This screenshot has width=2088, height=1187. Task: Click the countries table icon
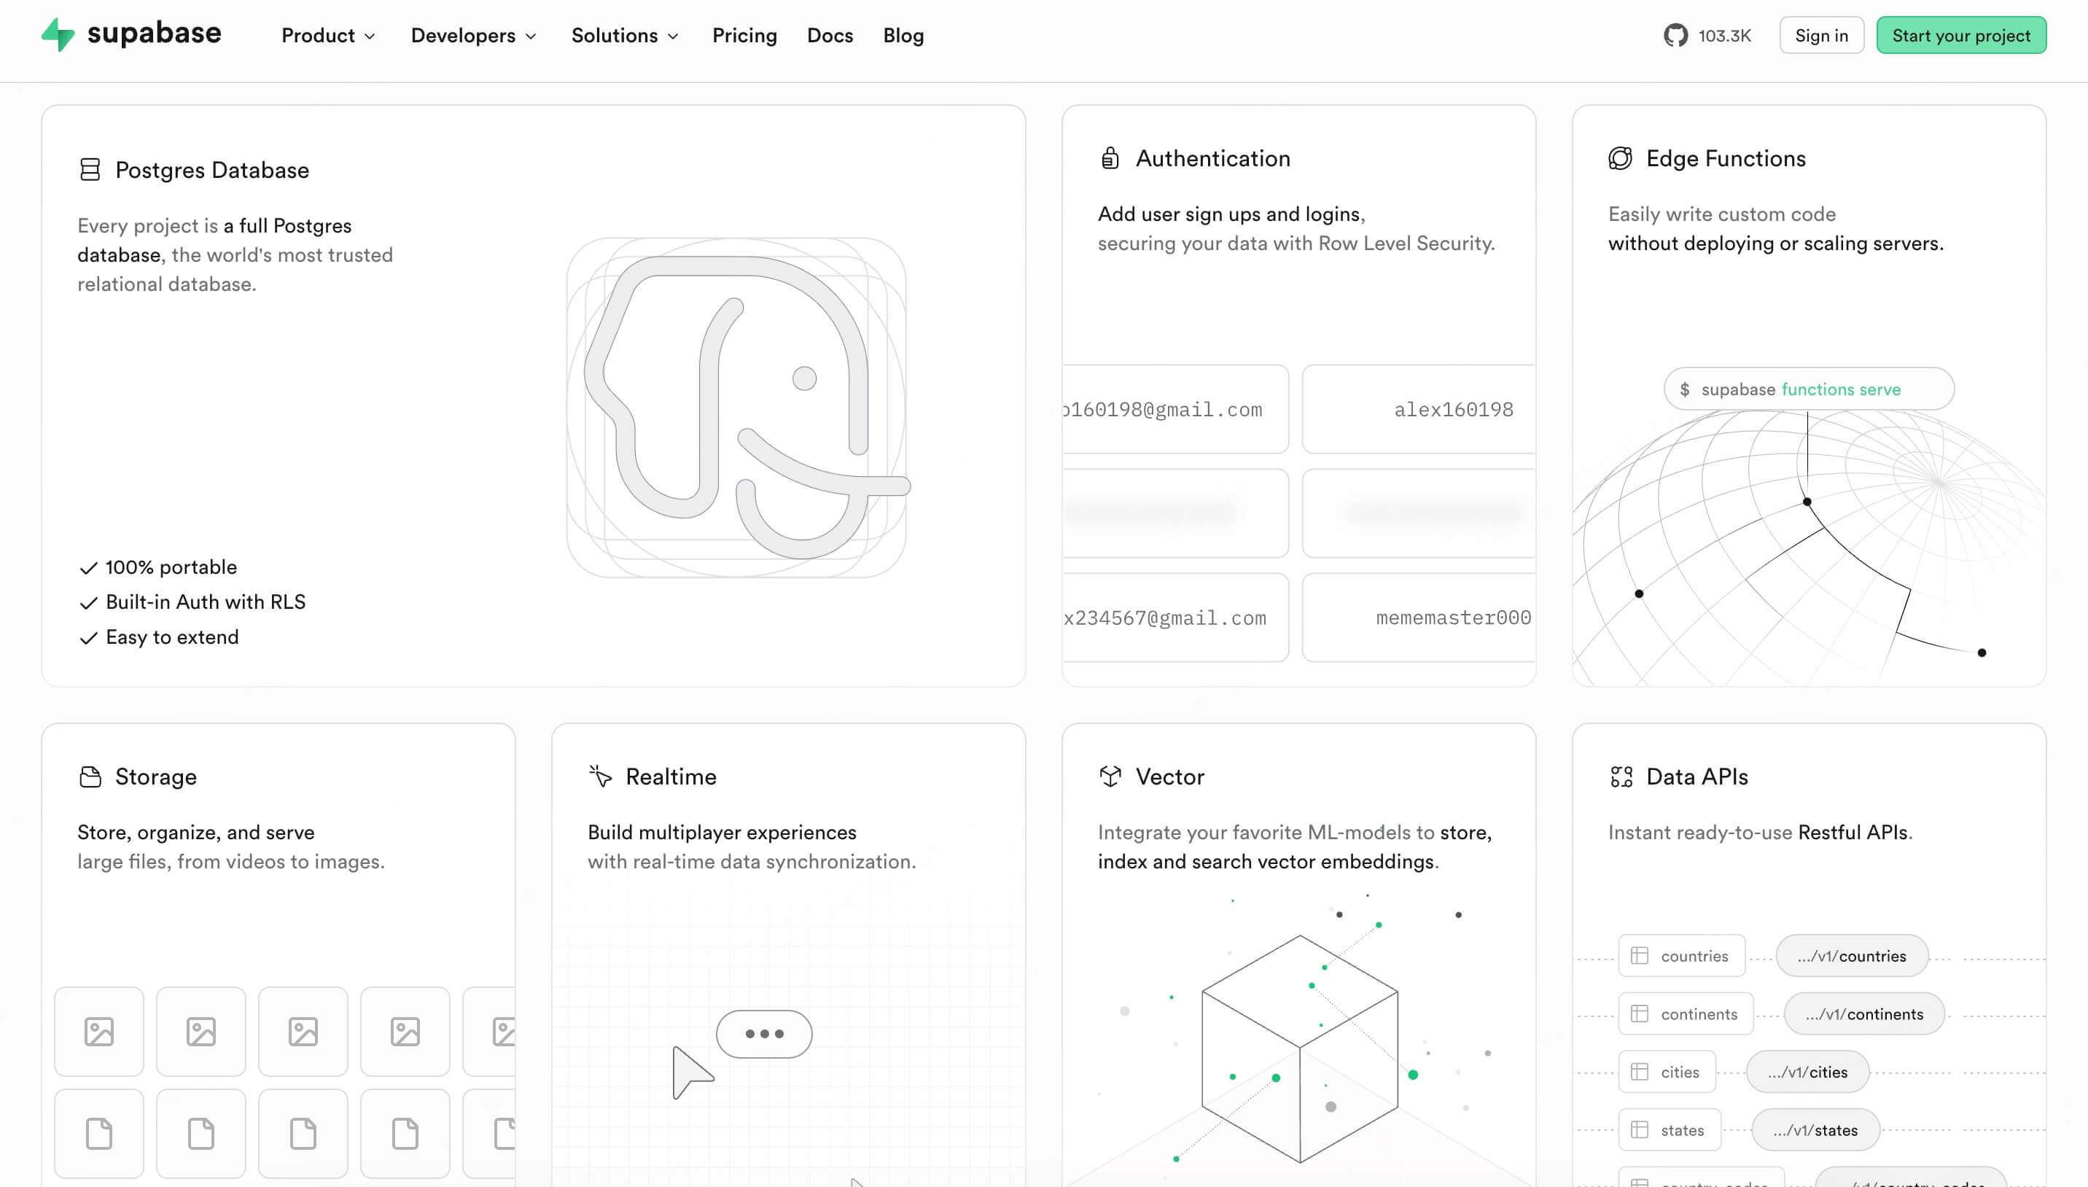[x=1640, y=955]
